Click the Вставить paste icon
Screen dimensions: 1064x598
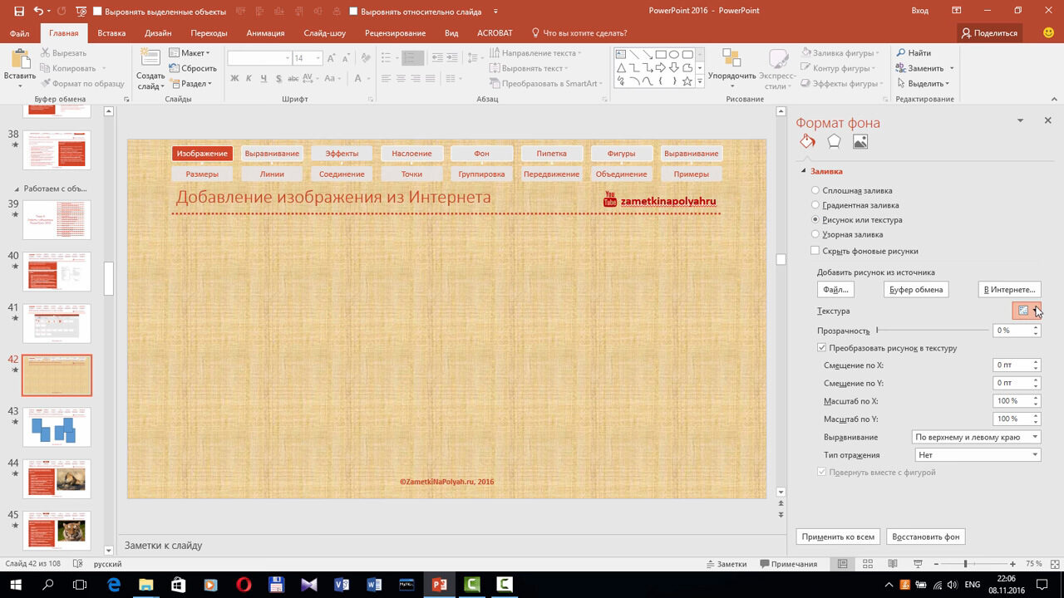19,58
